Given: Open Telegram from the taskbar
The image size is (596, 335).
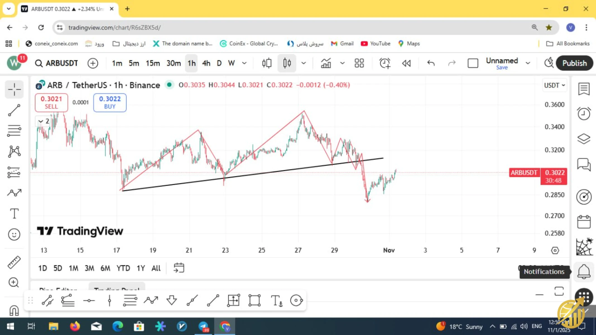Looking at the screenshot, I should [203, 326].
